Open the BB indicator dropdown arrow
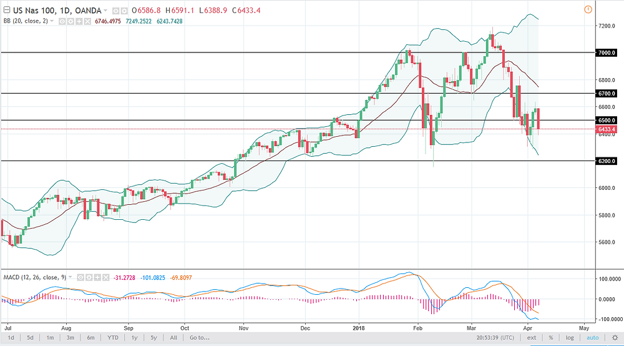This screenshot has height=346, width=624. [x=52, y=21]
